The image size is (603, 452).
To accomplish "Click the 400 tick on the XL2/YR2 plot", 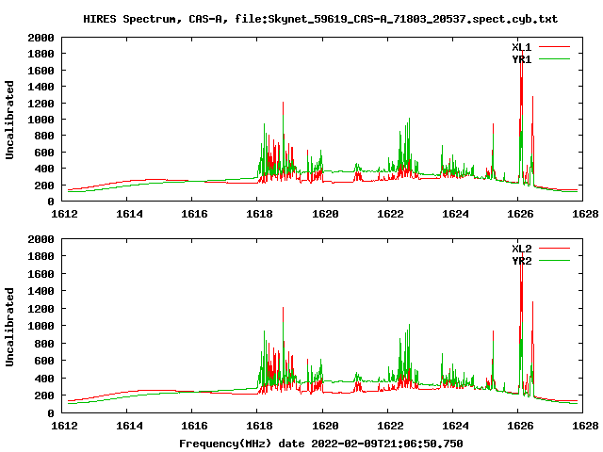I will coord(44,379).
